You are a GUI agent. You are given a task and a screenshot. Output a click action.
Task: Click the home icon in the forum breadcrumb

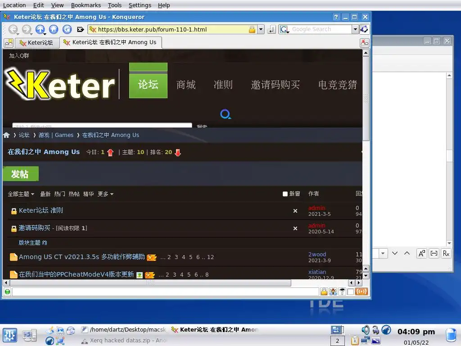point(6,135)
